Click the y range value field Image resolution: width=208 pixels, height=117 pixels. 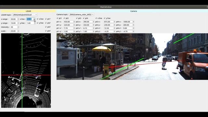pyautogui.click(x=14, y=23)
